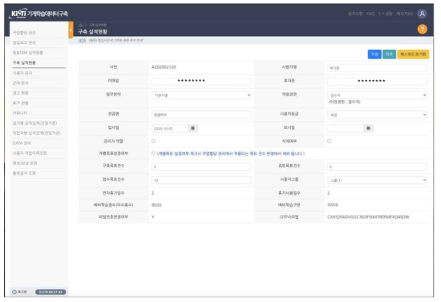The width and height of the screenshot is (441, 302).
Task: Click the announcement speaker icon
Action: (82, 41)
